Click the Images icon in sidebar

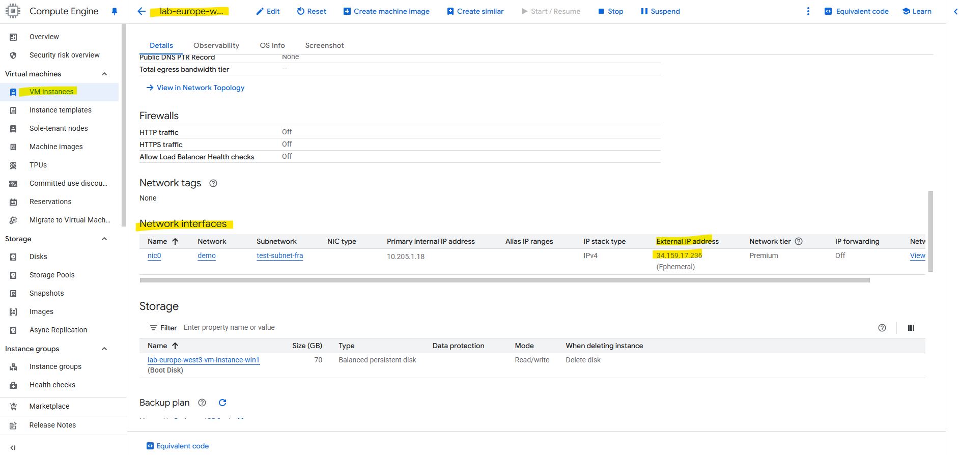click(x=13, y=311)
